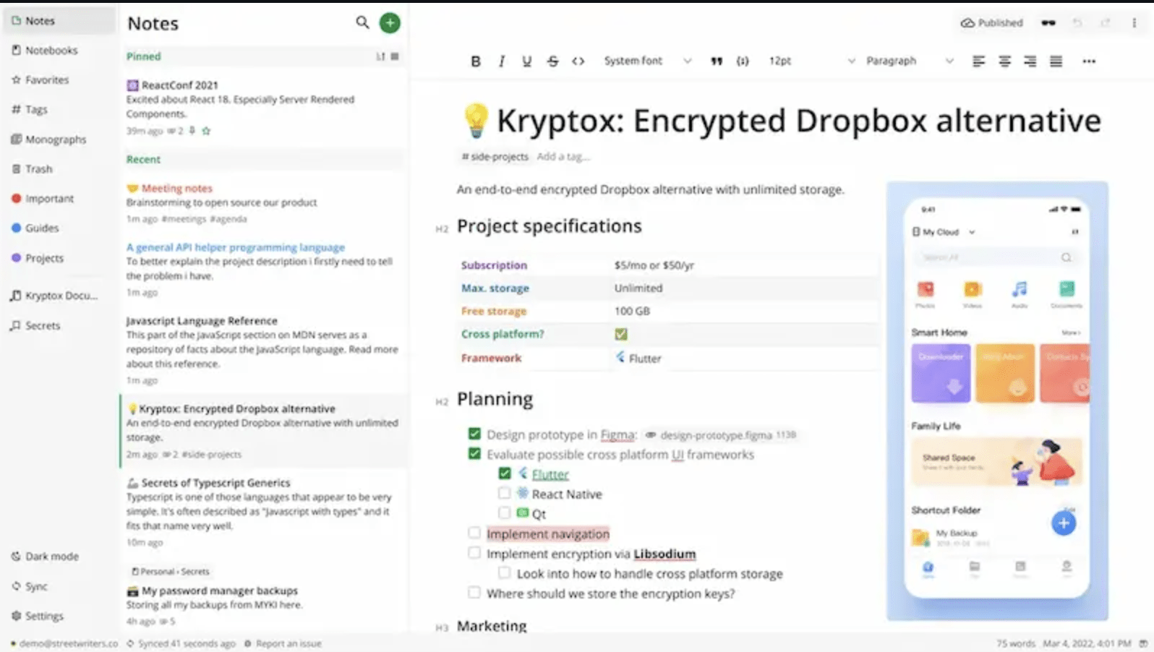Screen dimensions: 1154x652
Task: Check Where should we store encryption keys
Action: [474, 593]
